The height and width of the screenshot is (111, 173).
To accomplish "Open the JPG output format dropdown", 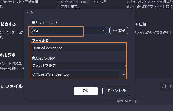I will coord(69,30).
